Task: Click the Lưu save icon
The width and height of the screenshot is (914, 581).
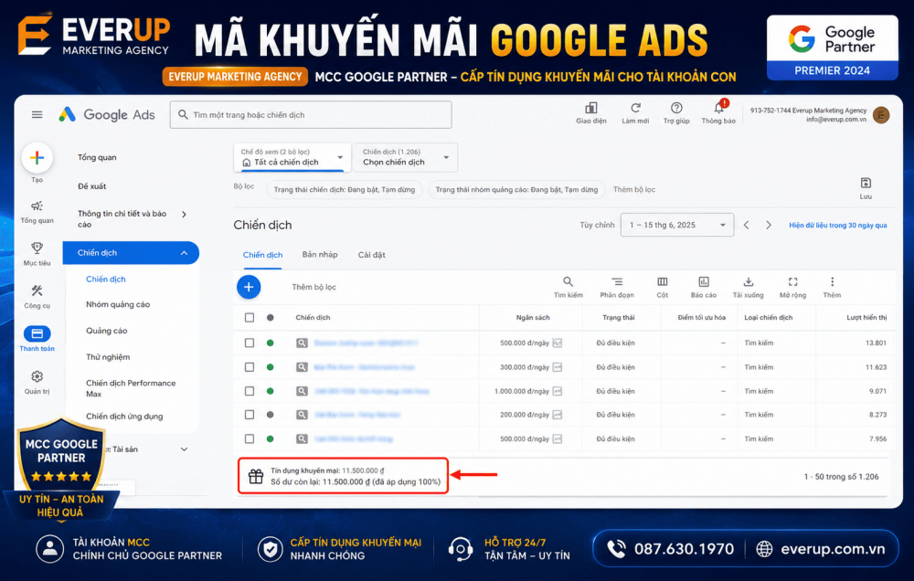Action: [x=866, y=183]
